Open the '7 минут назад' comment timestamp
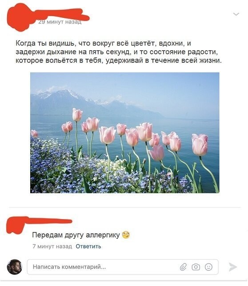 pyautogui.click(x=52, y=246)
